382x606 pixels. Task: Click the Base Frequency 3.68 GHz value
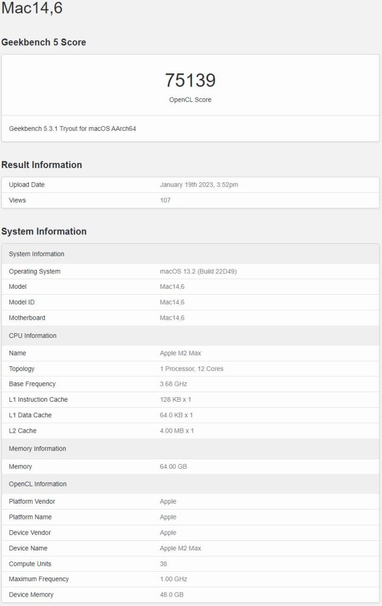(173, 384)
